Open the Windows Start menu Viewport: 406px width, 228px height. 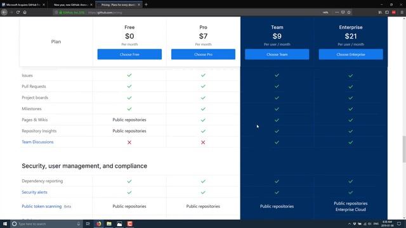(x=5, y=224)
